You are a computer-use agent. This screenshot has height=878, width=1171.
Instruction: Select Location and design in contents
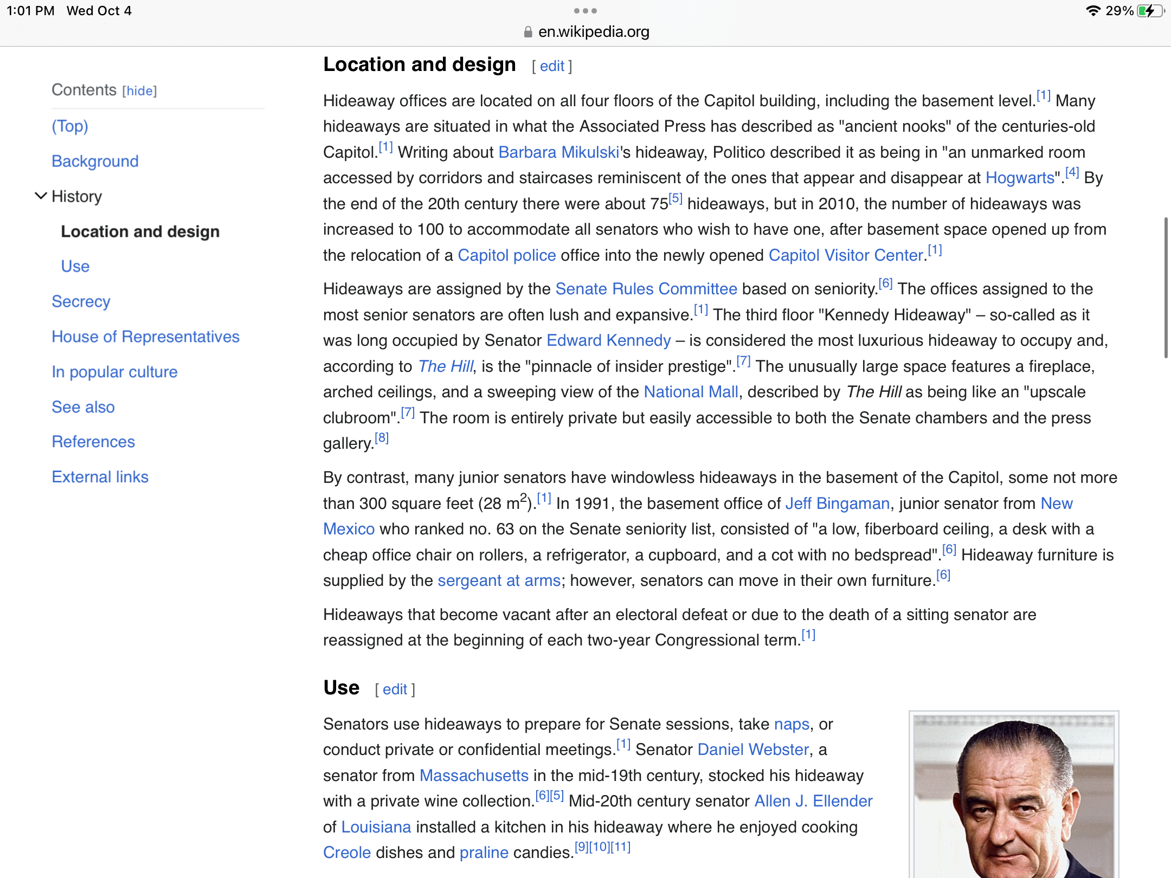coord(140,231)
